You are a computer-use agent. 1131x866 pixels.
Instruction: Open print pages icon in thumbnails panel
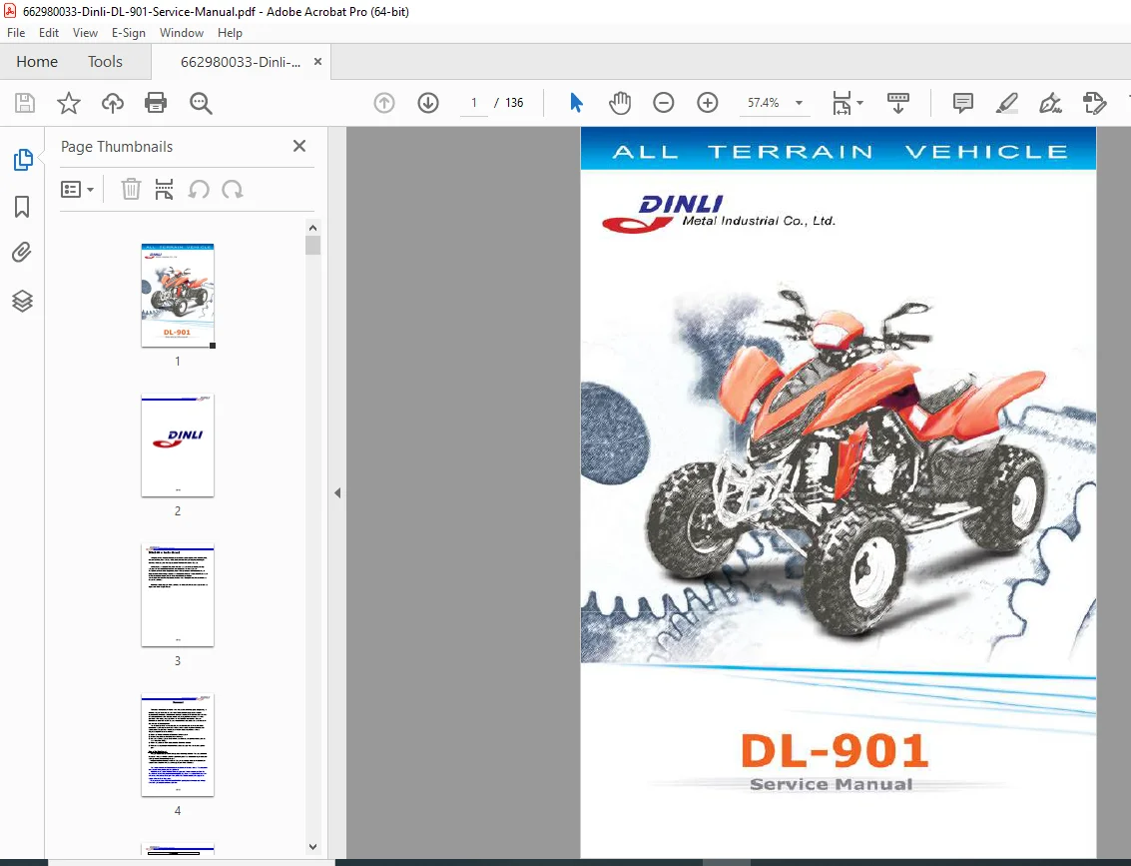(165, 189)
